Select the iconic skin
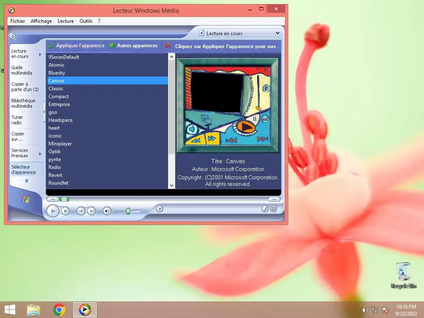424x318 pixels. [108, 136]
